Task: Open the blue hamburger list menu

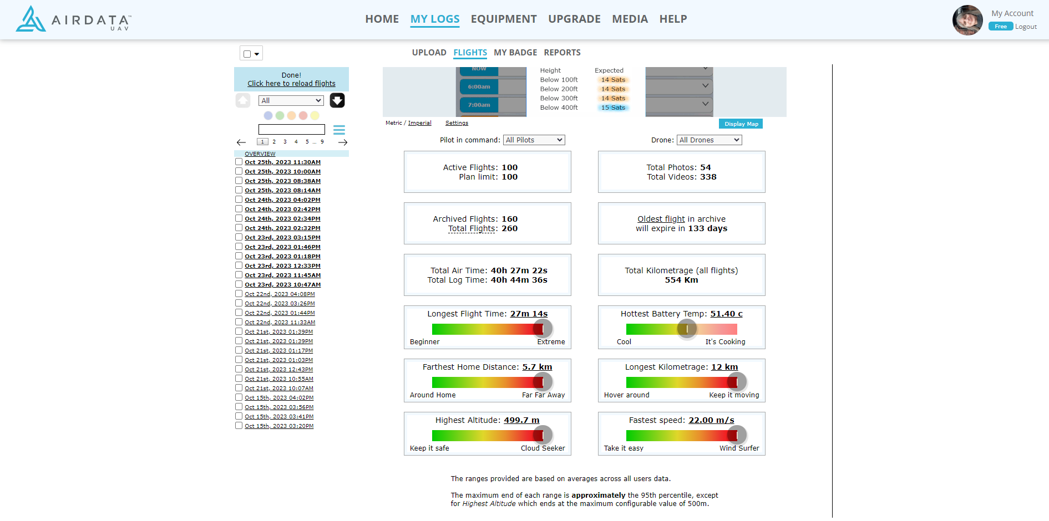Action: click(x=339, y=130)
